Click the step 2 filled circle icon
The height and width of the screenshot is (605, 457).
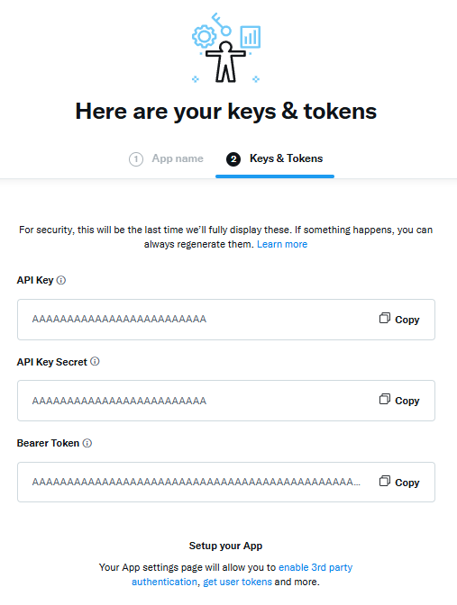click(x=233, y=159)
